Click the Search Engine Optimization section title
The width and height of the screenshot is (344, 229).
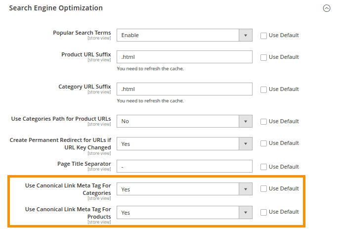click(x=56, y=8)
